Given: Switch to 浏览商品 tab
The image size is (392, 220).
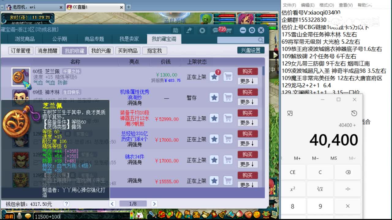Looking at the screenshot, I should (25, 39).
